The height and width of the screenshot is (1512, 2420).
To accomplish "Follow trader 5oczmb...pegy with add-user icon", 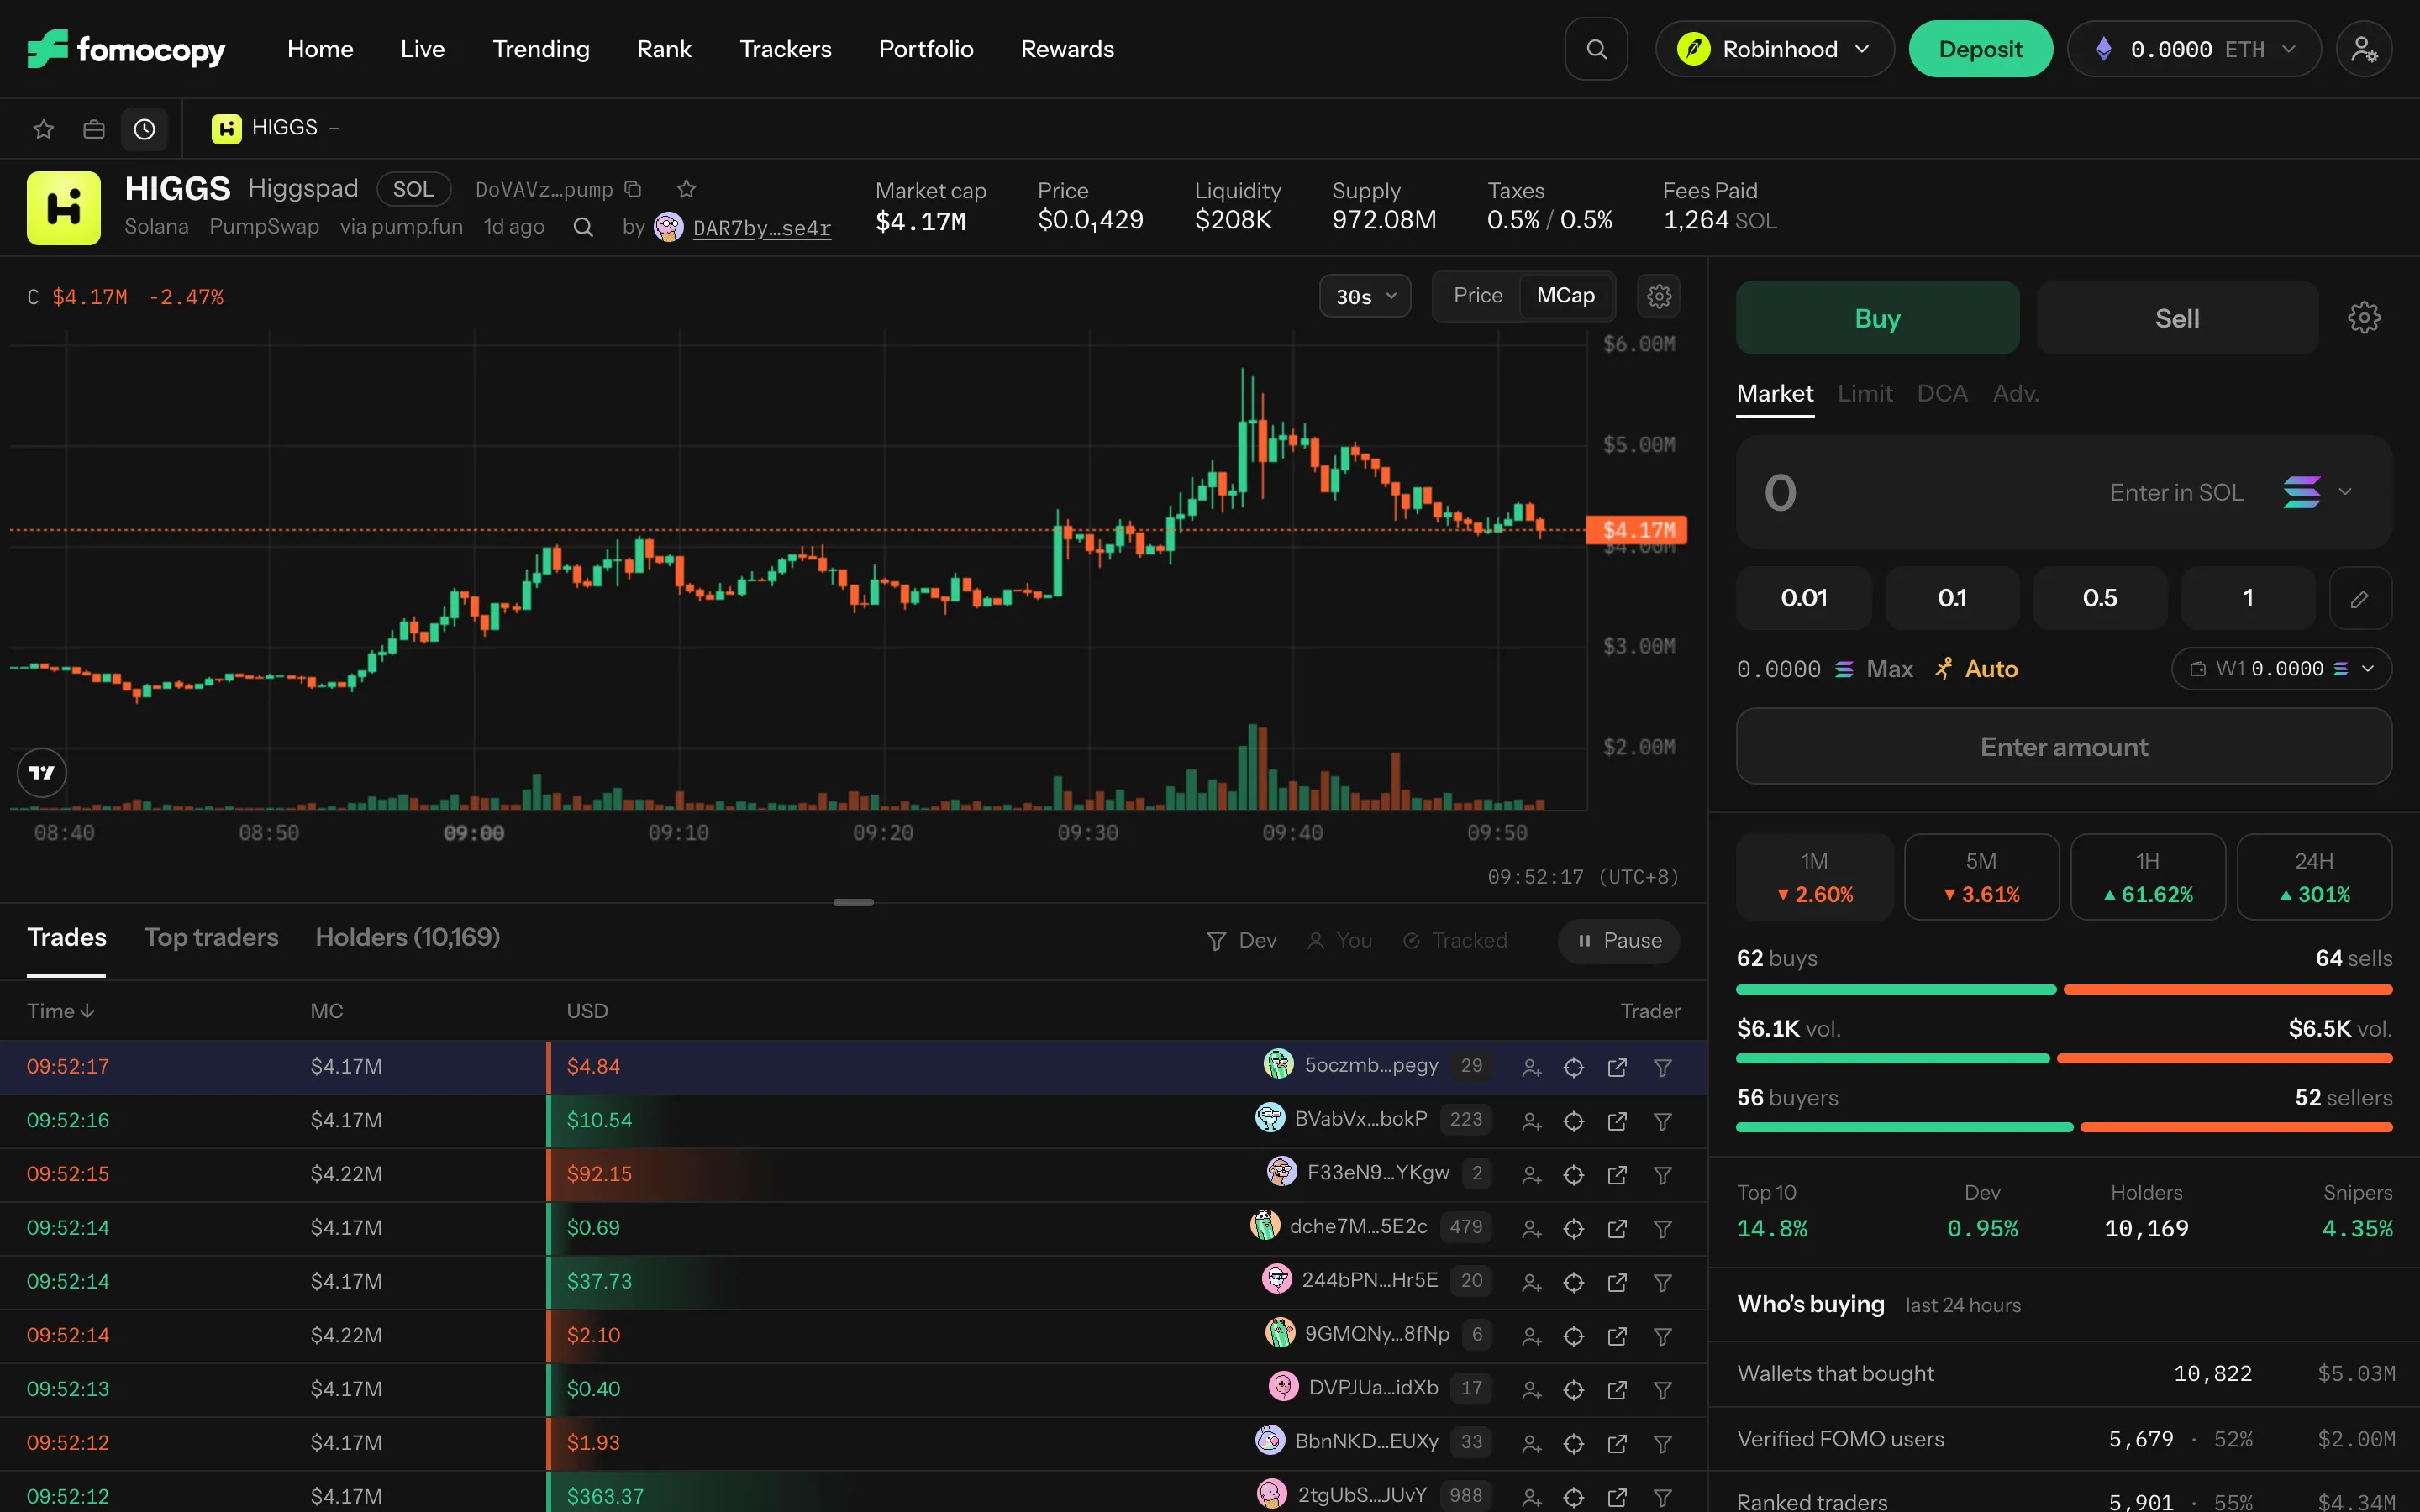I will [1531, 1068].
